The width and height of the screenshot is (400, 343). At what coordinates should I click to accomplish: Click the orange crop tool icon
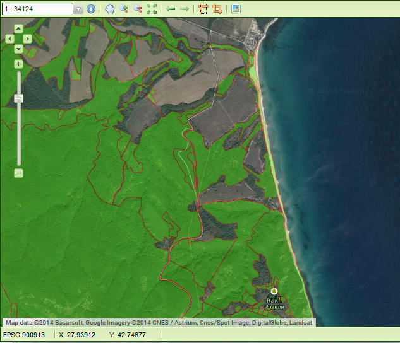coord(217,9)
